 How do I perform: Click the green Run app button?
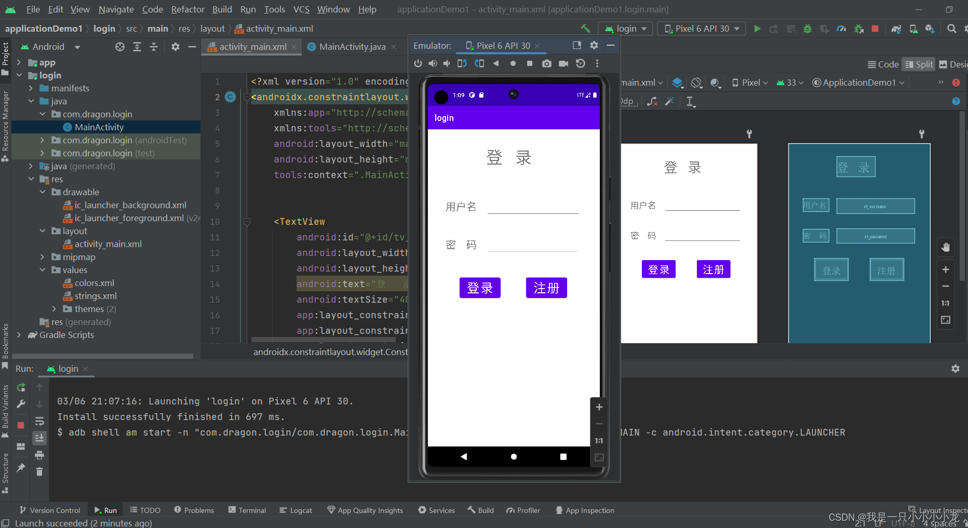(757, 29)
